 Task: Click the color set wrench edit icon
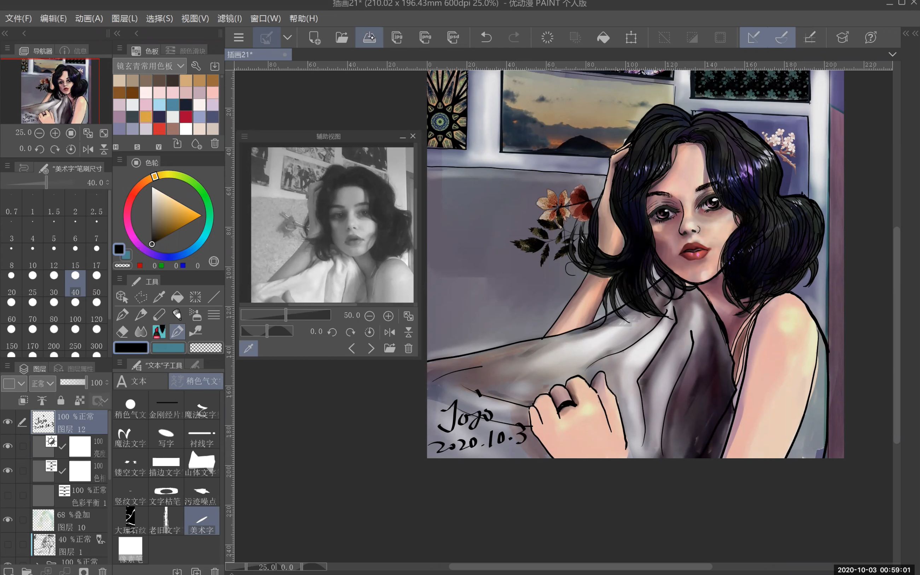(196, 66)
